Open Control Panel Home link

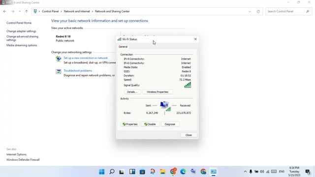pos(19,23)
